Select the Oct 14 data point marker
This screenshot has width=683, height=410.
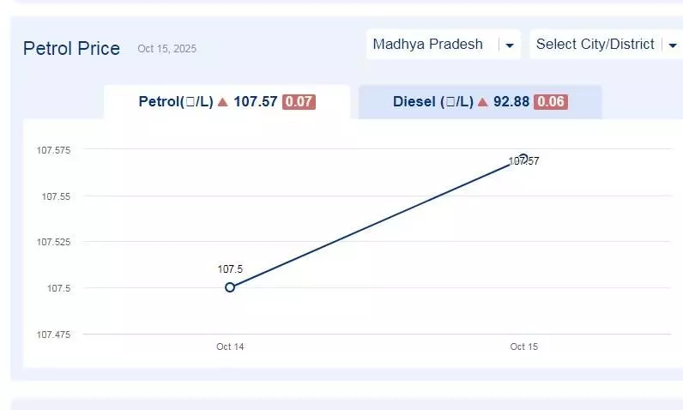click(230, 287)
